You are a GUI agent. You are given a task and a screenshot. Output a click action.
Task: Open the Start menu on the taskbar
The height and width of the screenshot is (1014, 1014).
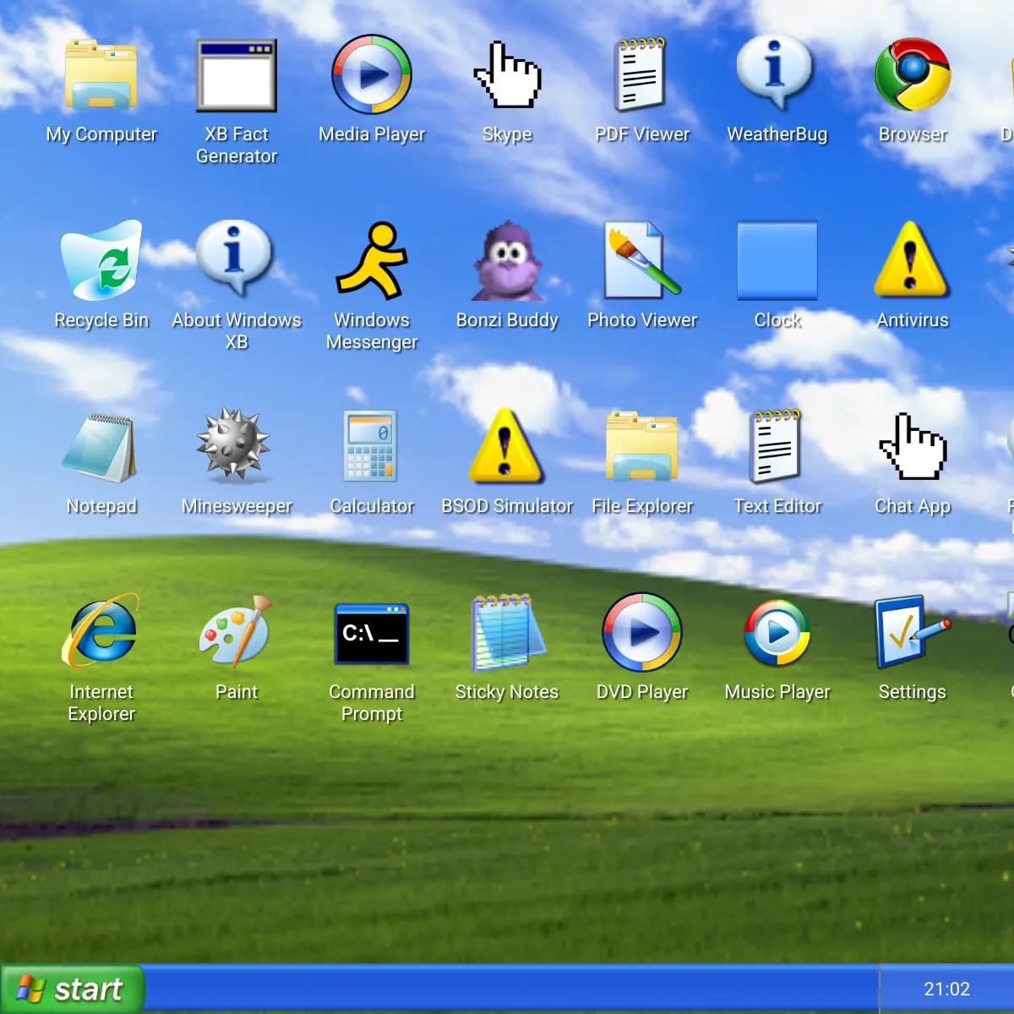[72, 989]
